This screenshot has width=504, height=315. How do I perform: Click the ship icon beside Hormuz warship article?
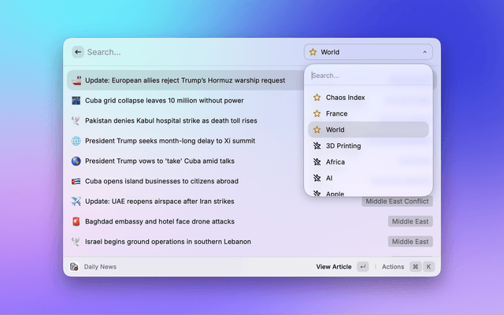click(x=76, y=80)
